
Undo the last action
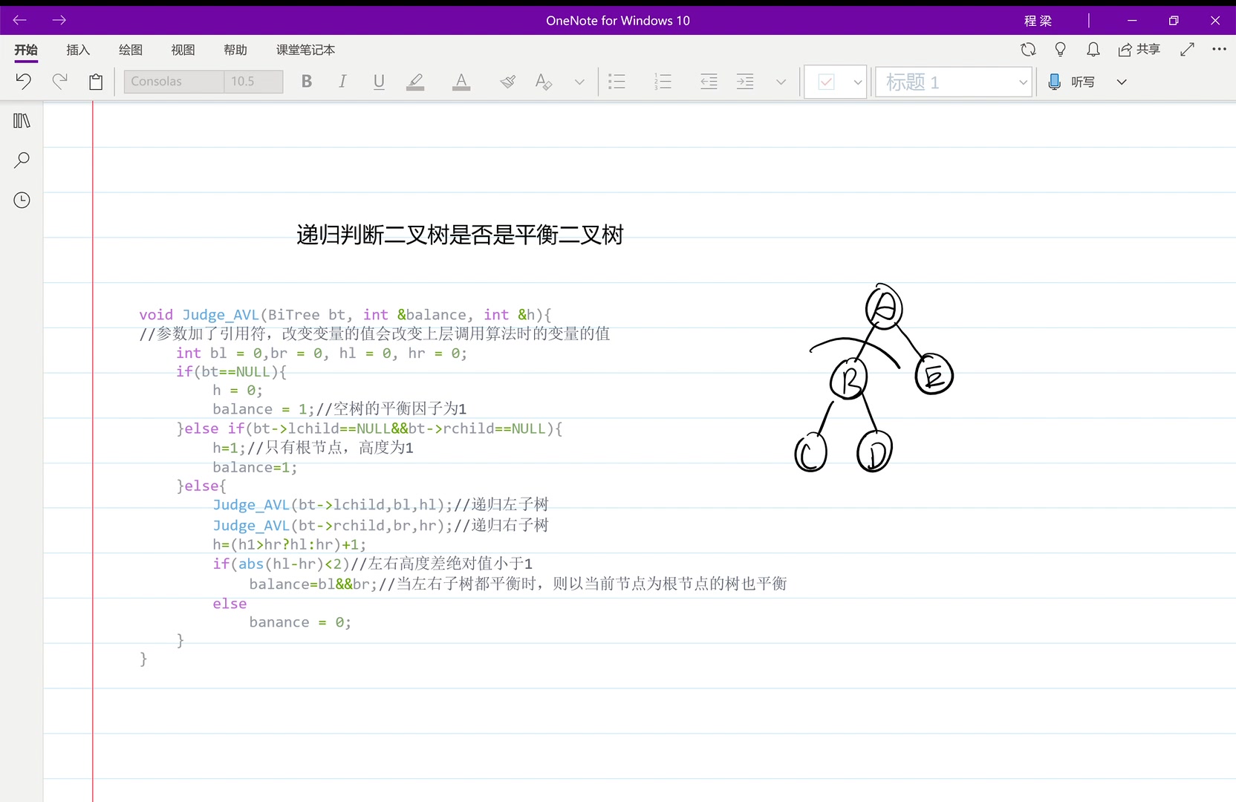point(24,82)
